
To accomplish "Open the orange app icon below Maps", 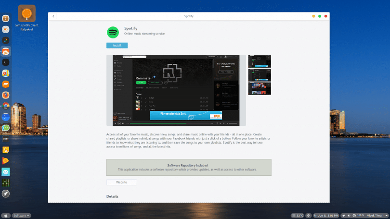I will tap(5, 84).
